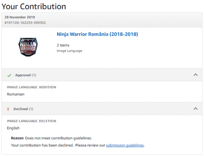Screen dimensions: 204x156
Task: Click the green Approved checkmark icon
Action: coord(9,76)
